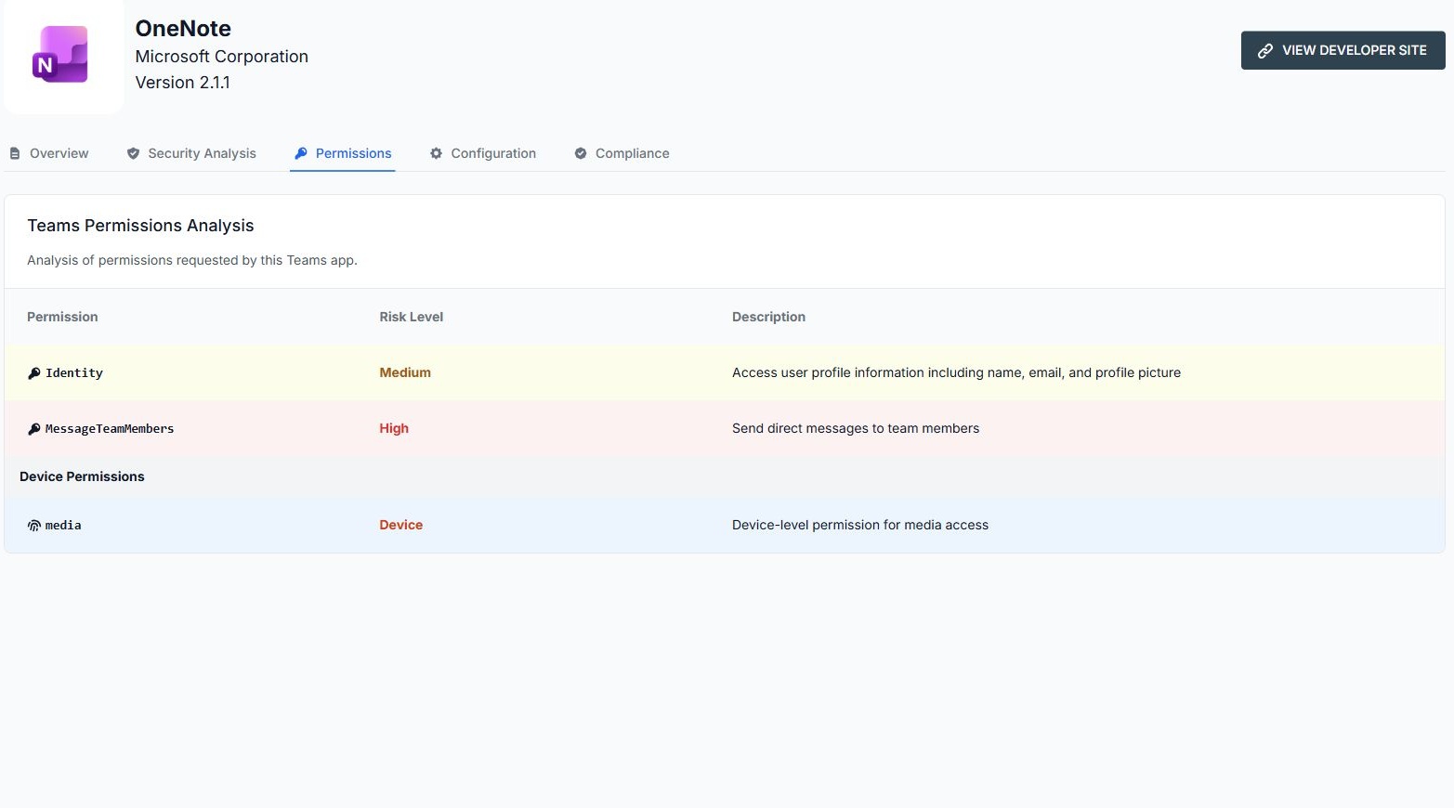Click the View Developer Site button
The width and height of the screenshot is (1454, 808).
[1343, 50]
